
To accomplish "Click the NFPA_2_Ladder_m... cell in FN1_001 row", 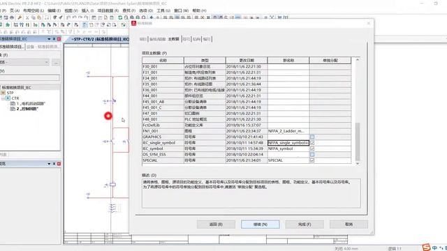I will 288,131.
